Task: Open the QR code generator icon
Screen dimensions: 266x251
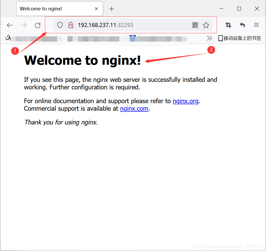Action: tap(195, 25)
